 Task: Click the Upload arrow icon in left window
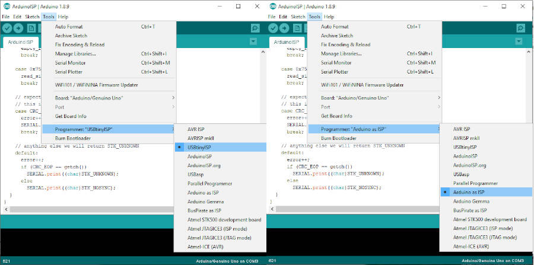18,28
